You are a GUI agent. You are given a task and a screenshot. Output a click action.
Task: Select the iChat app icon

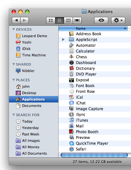[71, 103]
